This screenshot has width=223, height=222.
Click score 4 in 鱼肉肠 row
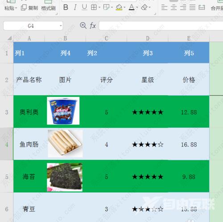(x=106, y=144)
